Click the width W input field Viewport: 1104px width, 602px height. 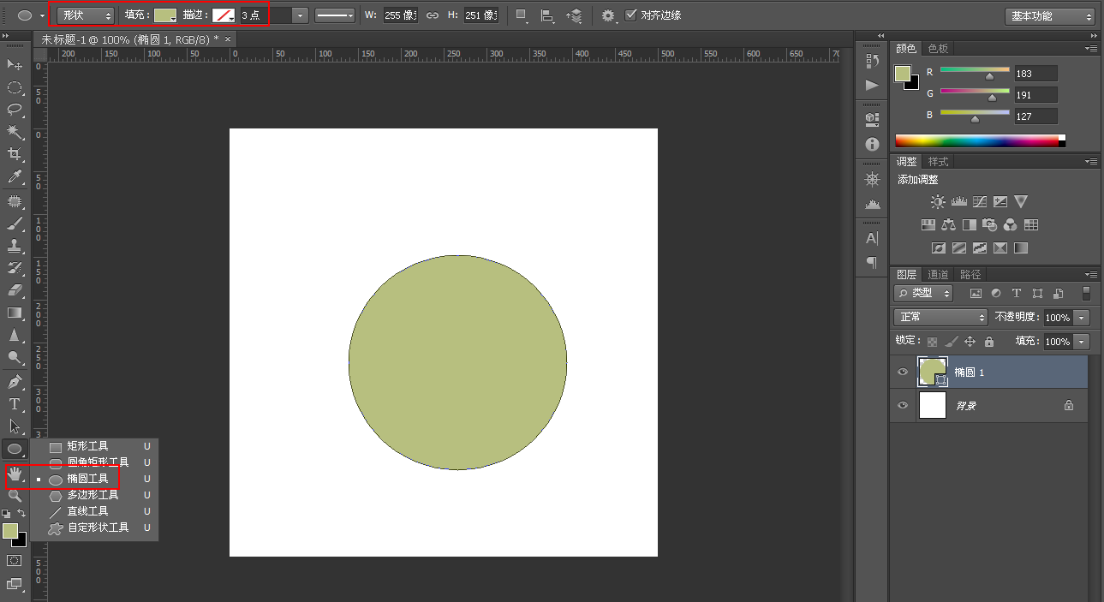coord(400,15)
